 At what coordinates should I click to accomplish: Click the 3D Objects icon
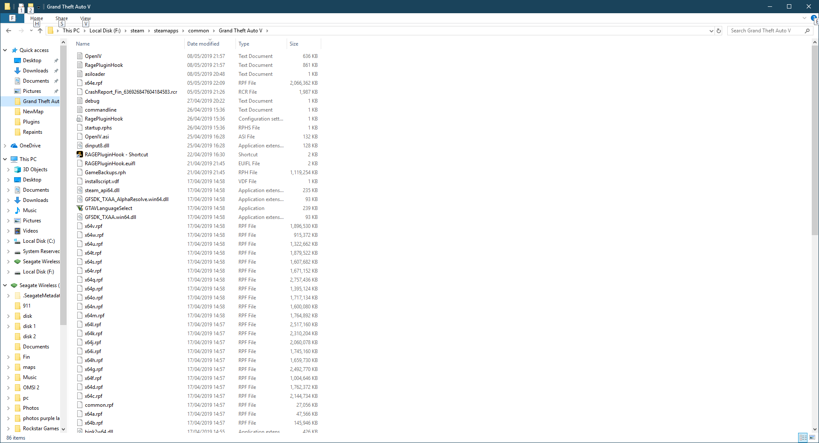coord(17,170)
